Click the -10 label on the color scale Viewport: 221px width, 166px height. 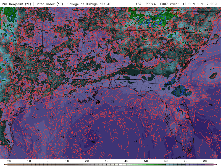click(x=28, y=161)
